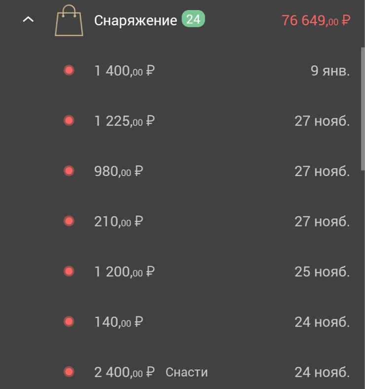The width and height of the screenshot is (365, 389).
Task: Click the vertical scrollbar thumb
Action: [x=363, y=109]
